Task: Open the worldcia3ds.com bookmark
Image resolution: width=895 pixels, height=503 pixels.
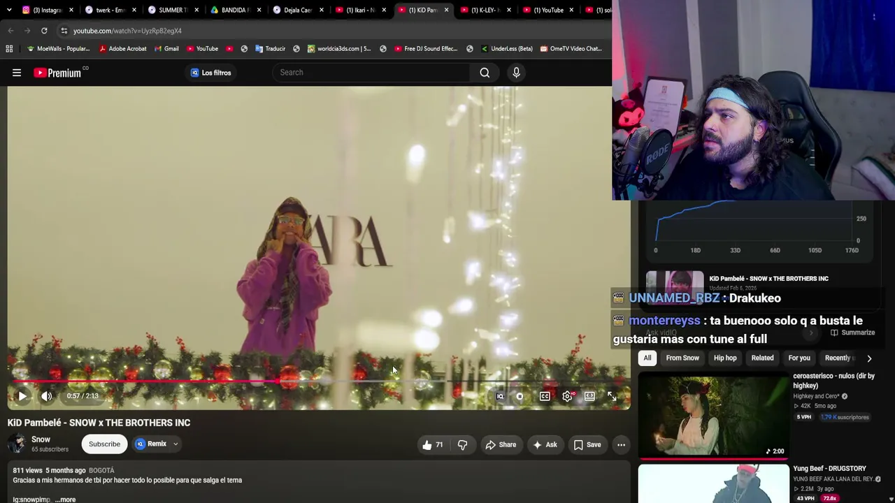Action: coord(339,49)
